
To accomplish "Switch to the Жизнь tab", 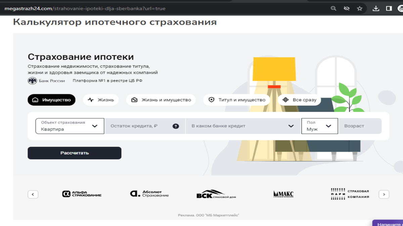I will [x=101, y=100].
